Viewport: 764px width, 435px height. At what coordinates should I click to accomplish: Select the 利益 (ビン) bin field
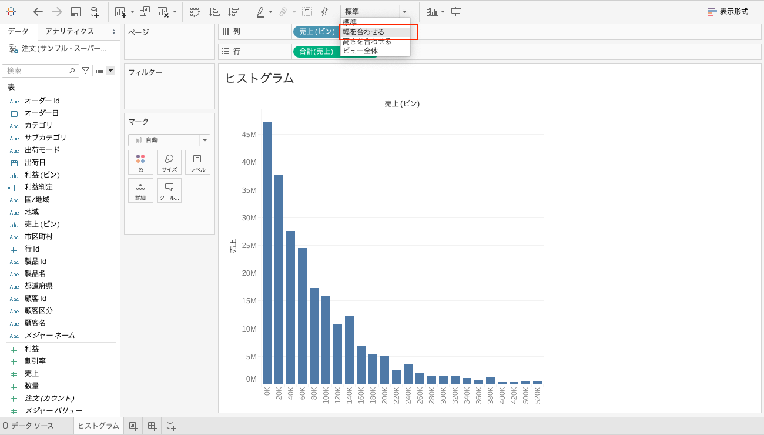tap(42, 175)
